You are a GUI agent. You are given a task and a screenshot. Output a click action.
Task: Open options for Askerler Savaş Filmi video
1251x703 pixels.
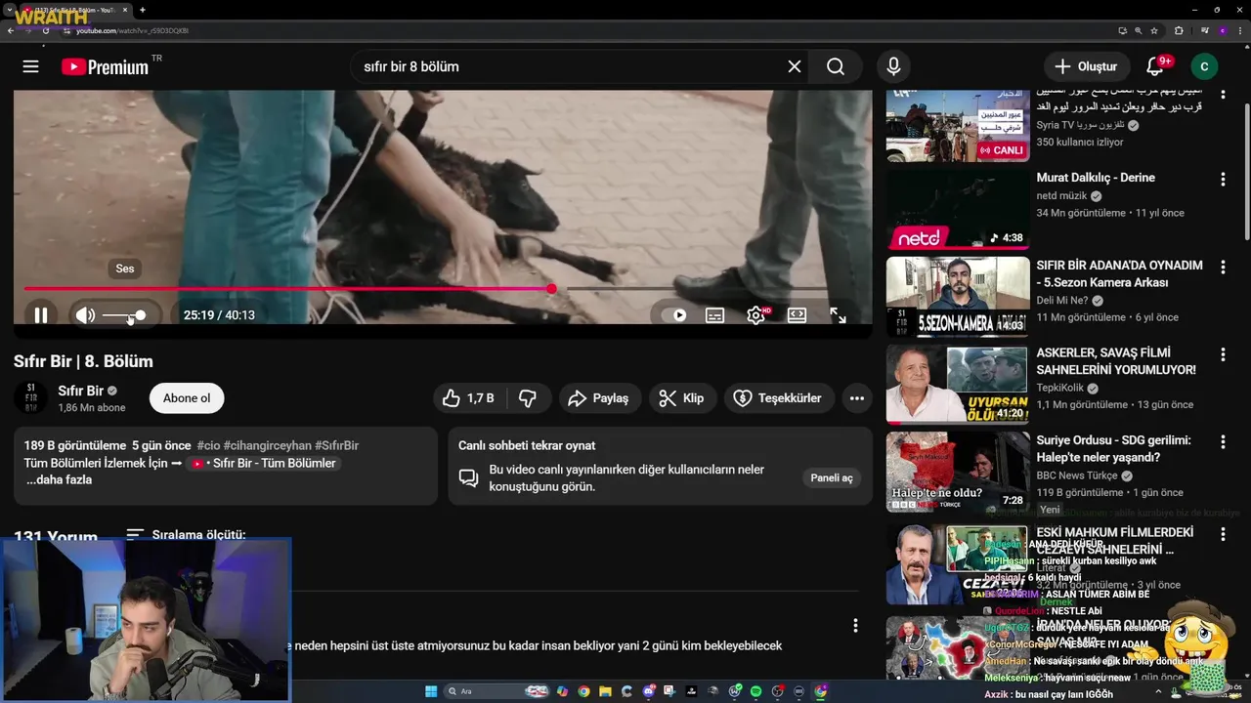1223,354
